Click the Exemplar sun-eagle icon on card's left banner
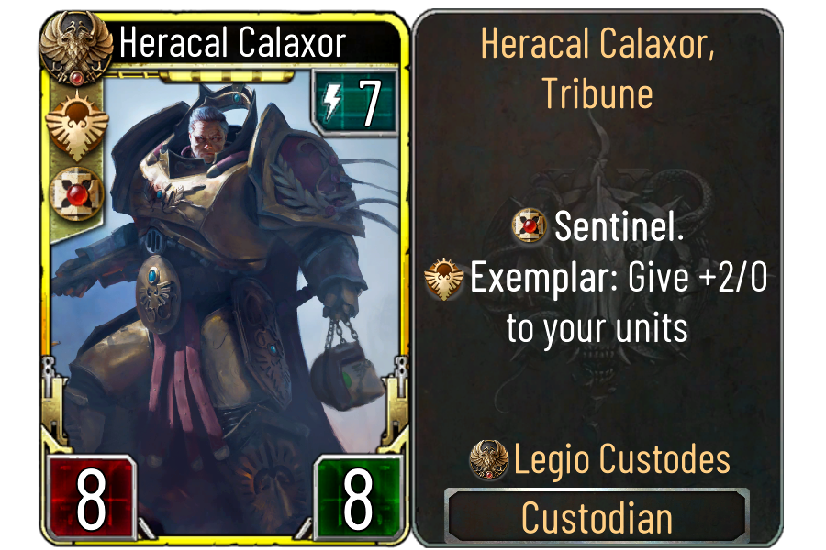Viewport: 826px width, 550px height. (x=77, y=125)
